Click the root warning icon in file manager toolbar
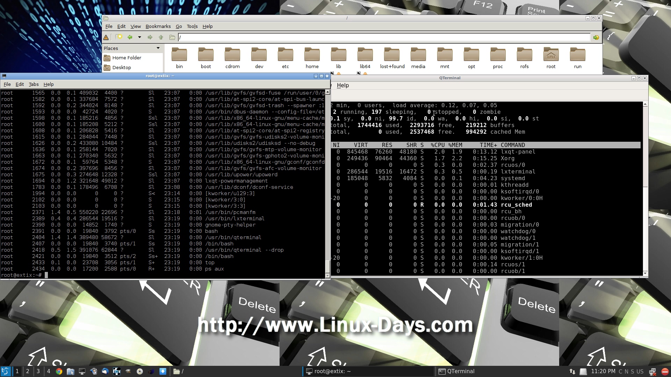 [106, 37]
